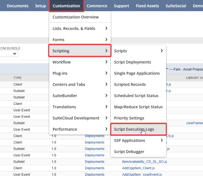The image size is (203, 176).
Task: Expand the Scripting chevron arrow
Action: (106, 51)
